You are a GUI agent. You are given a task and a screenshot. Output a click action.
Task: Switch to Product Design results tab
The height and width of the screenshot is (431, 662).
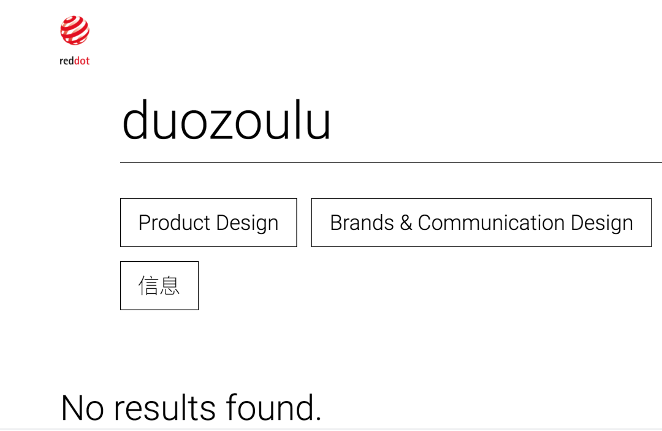(x=208, y=223)
